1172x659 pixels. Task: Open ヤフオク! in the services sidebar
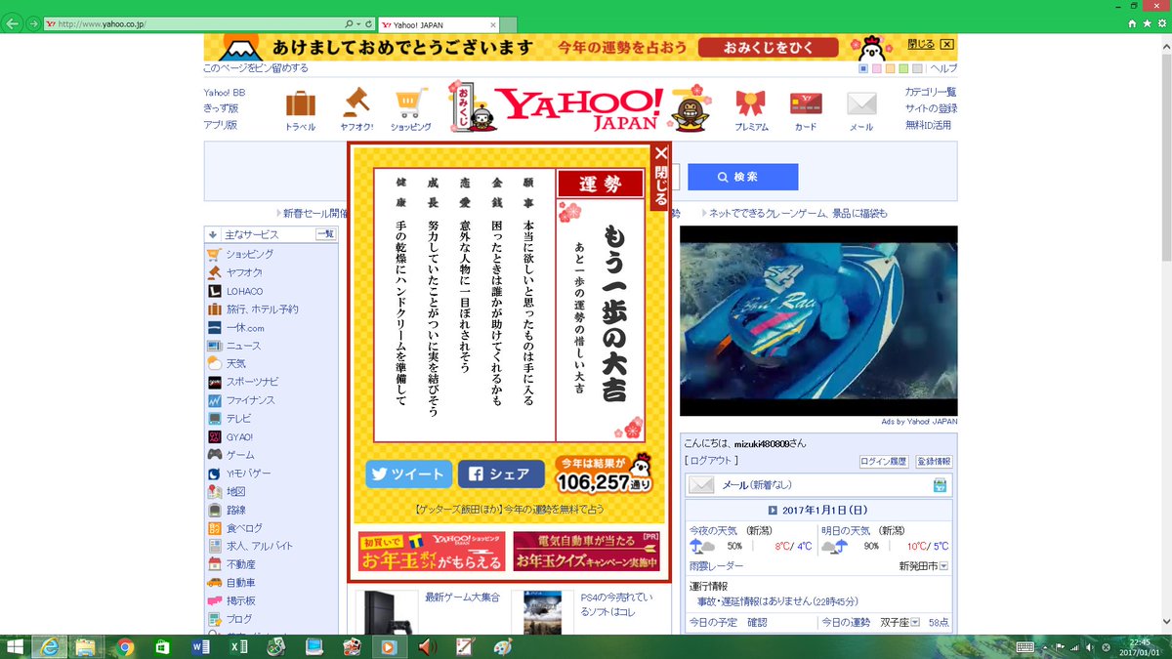click(244, 272)
